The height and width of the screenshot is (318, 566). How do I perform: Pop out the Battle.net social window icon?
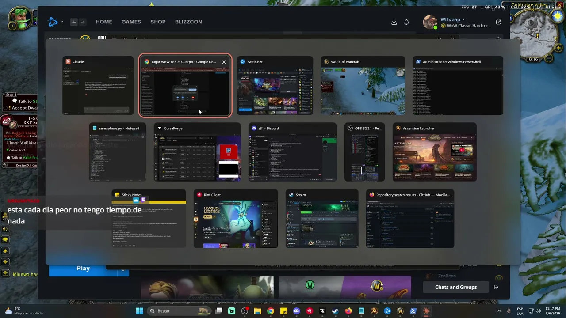[x=499, y=22]
